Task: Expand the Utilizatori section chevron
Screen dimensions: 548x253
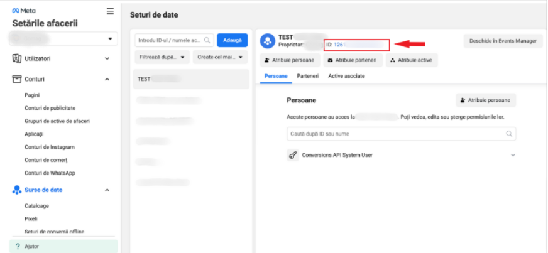Action: pyautogui.click(x=107, y=58)
